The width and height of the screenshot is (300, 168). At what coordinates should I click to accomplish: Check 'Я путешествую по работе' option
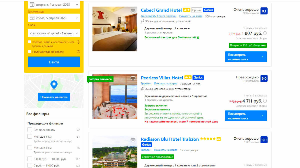click(29, 52)
